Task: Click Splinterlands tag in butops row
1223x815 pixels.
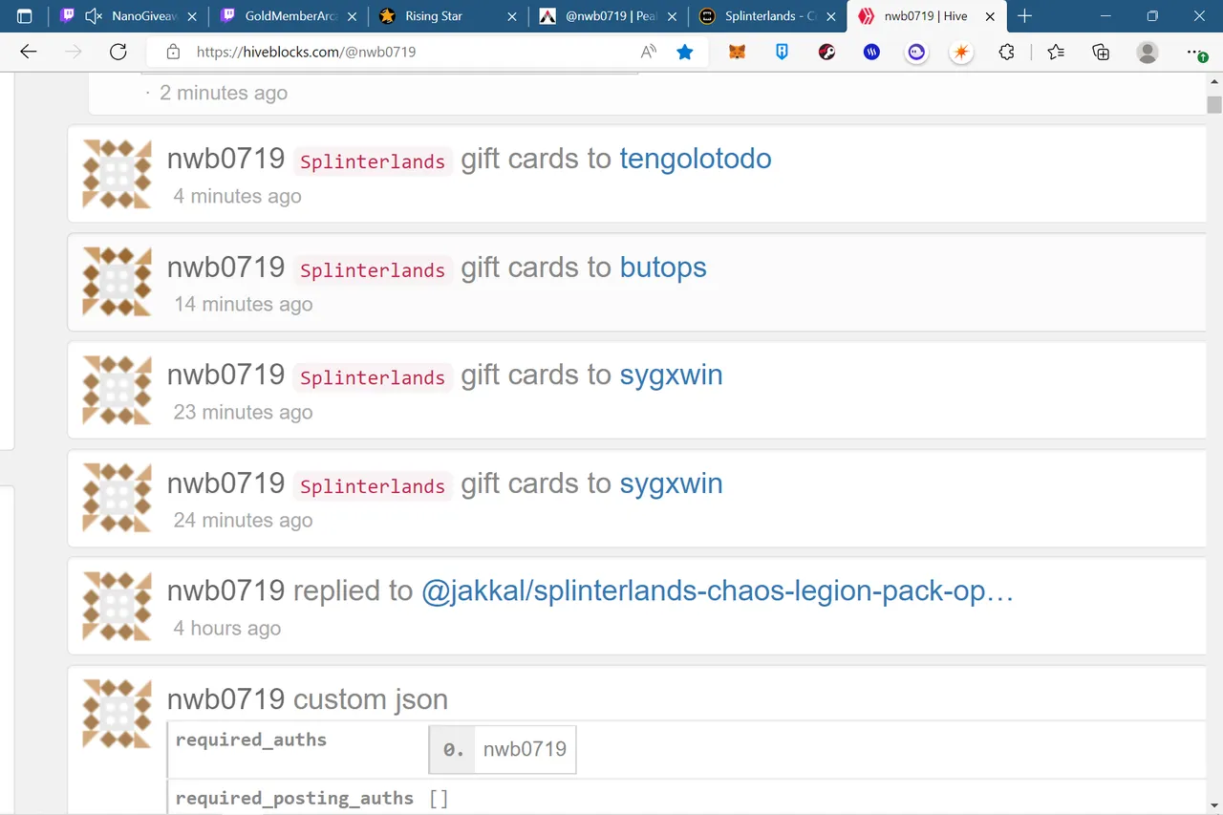Action: click(373, 269)
